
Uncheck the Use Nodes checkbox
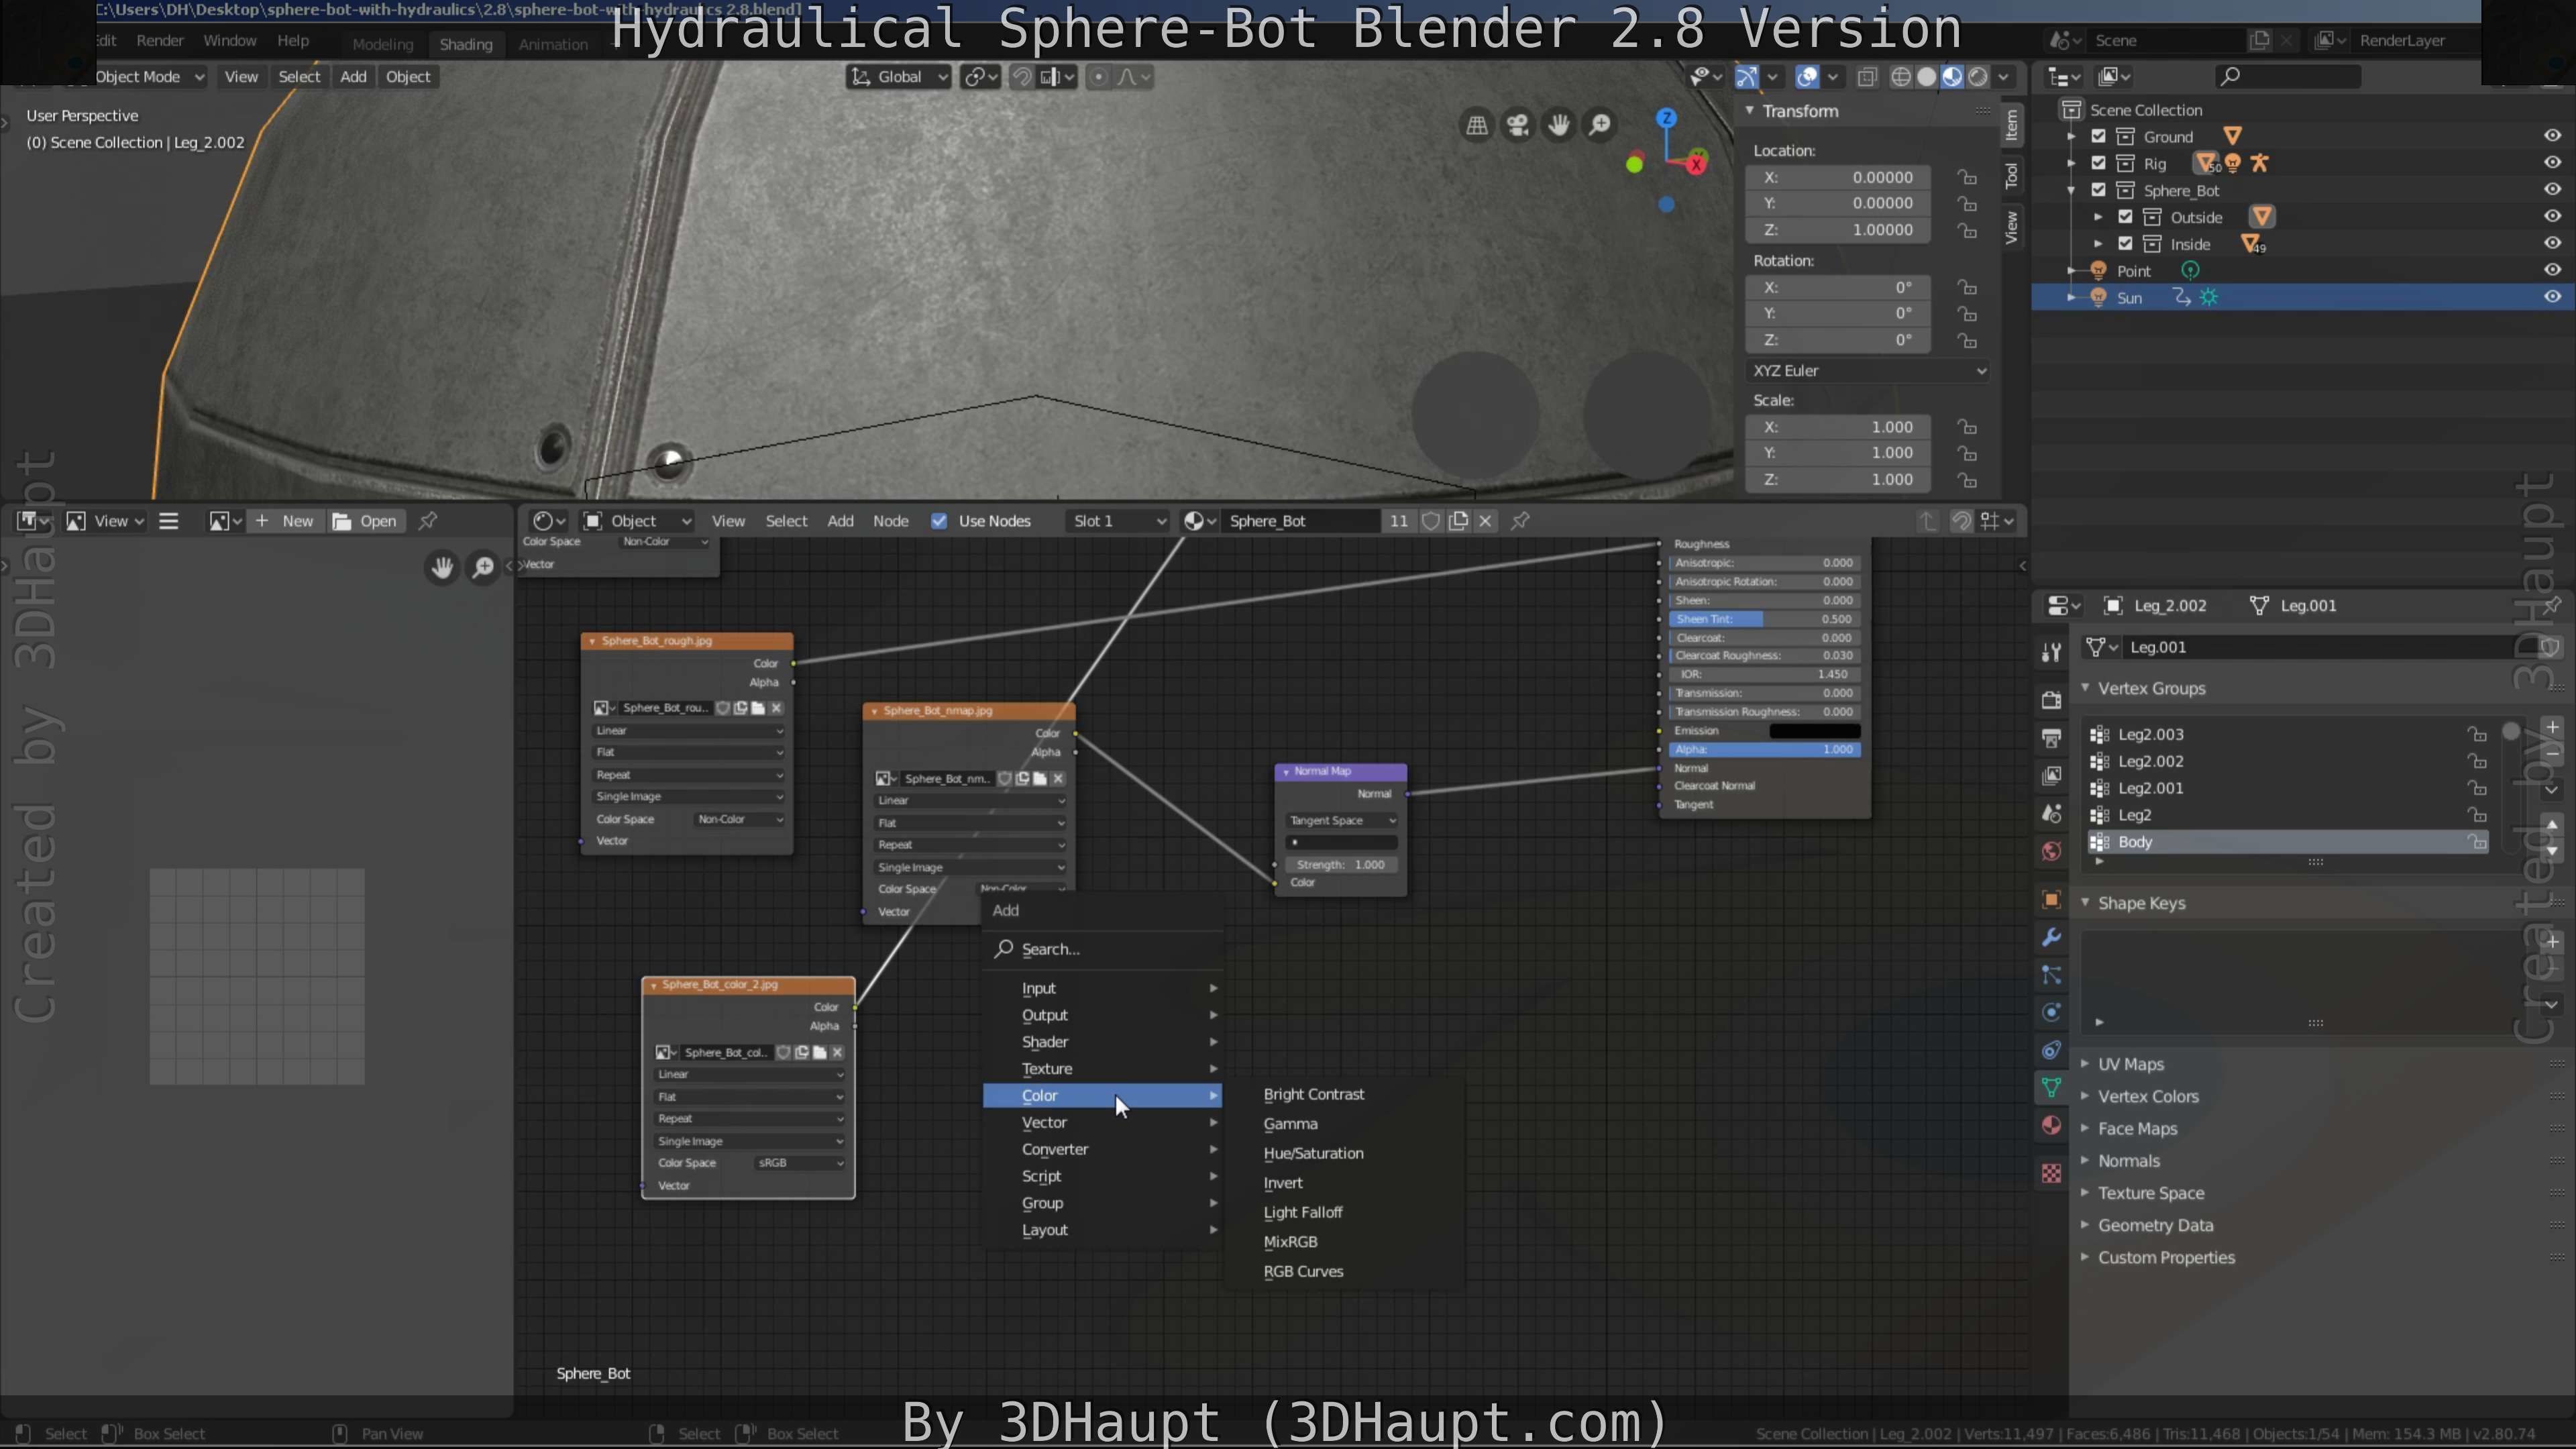(938, 521)
